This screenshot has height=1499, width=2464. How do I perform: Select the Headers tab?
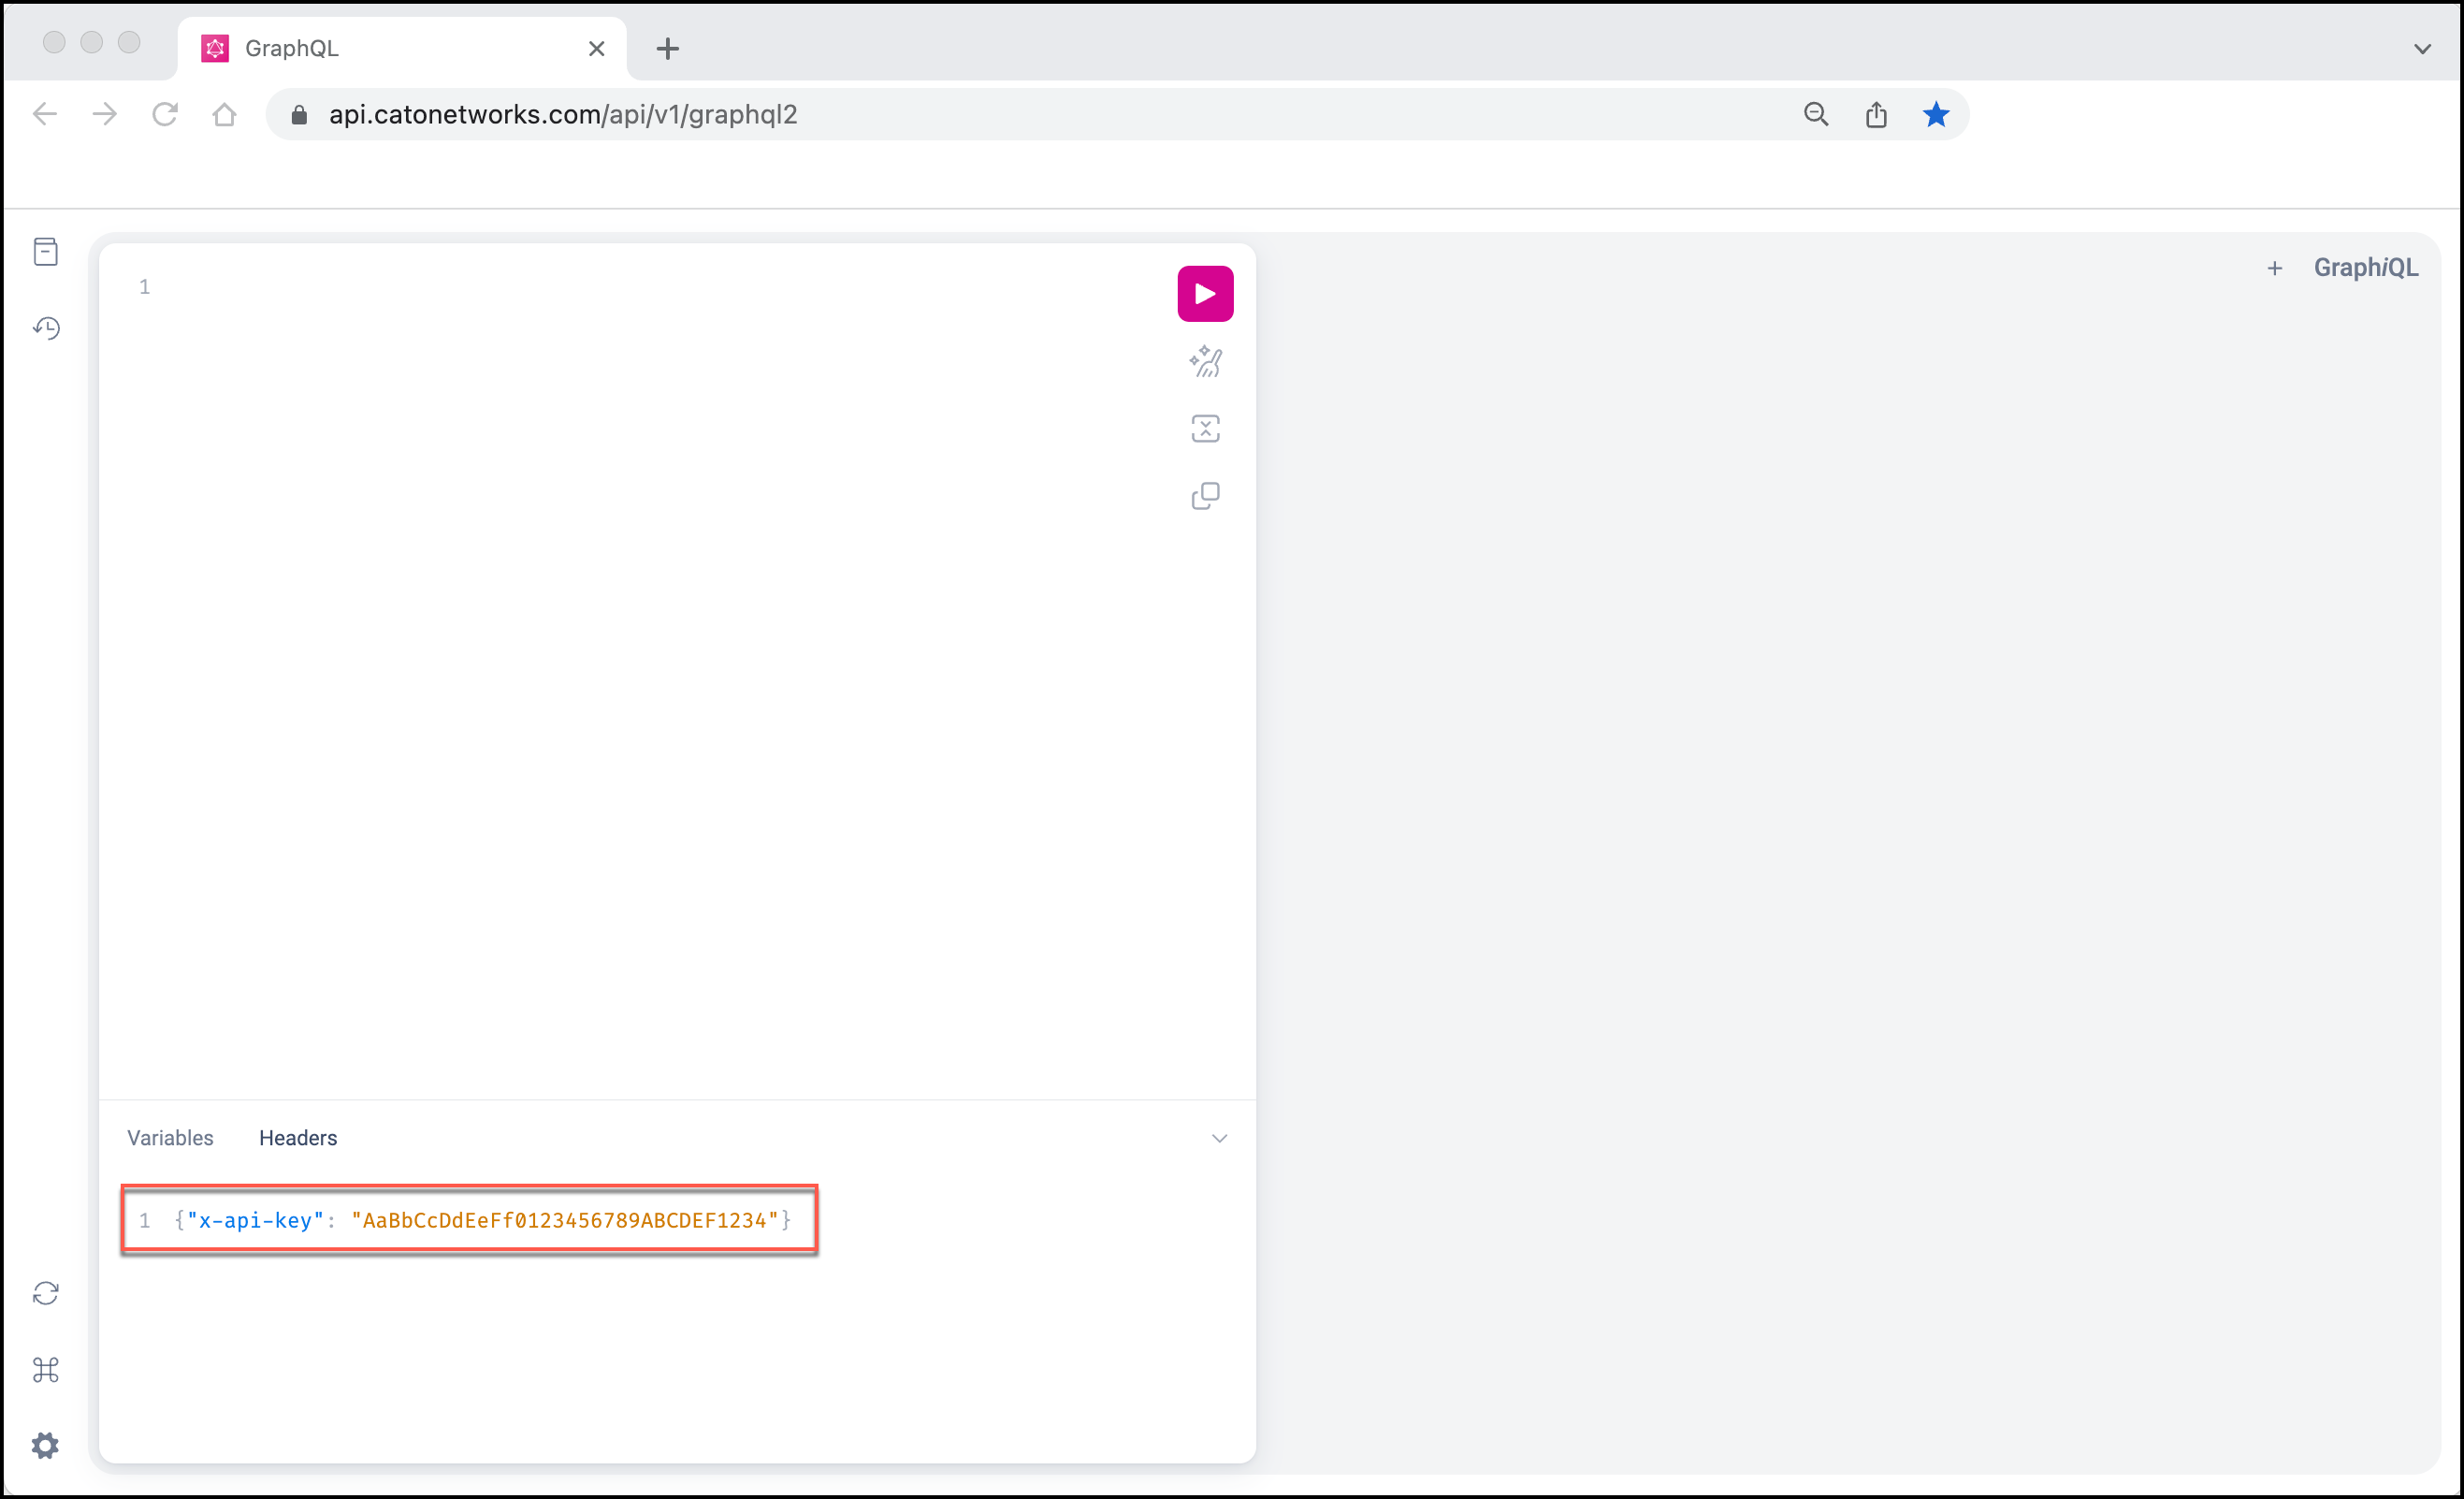298,1138
